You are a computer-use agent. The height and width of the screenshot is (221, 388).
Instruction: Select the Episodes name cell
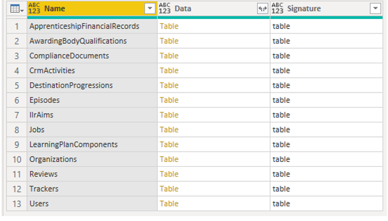92,100
